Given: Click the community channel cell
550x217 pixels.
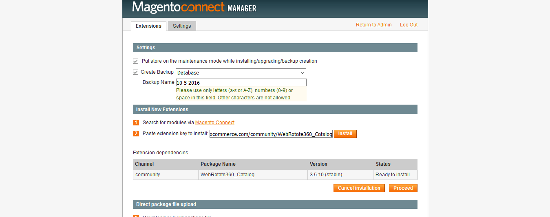Looking at the screenshot, I should (166, 175).
